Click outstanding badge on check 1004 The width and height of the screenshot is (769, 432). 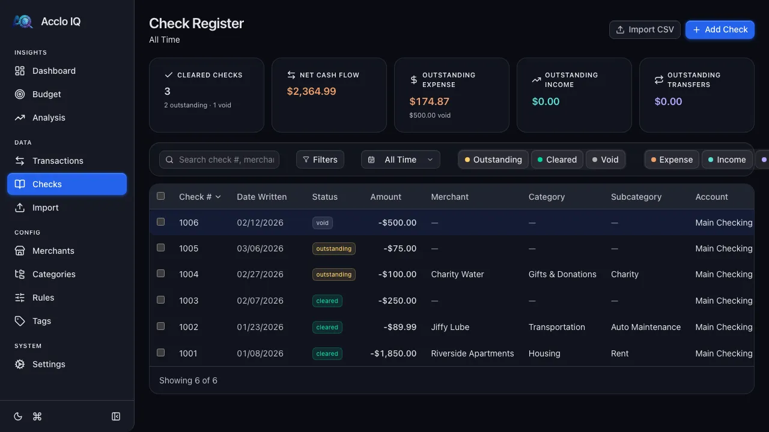(334, 274)
